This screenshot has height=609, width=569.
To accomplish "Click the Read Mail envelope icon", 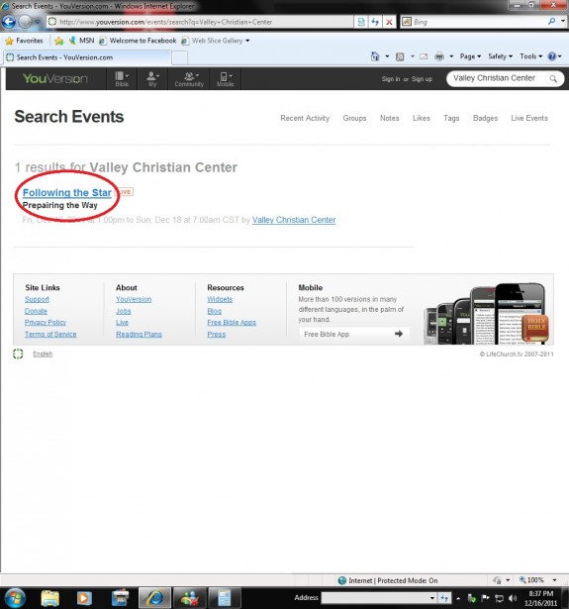I will [424, 56].
